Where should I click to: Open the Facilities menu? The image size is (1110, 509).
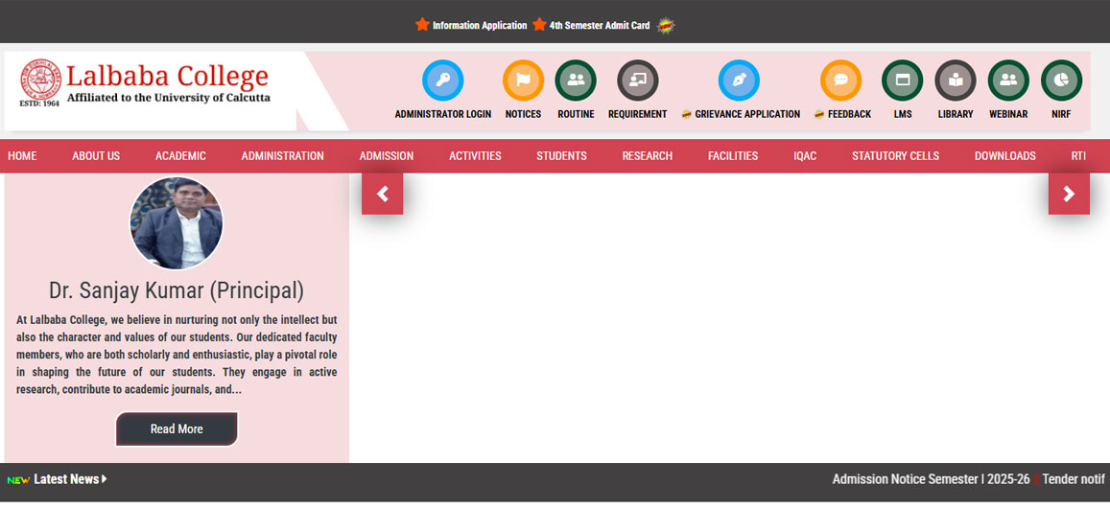pyautogui.click(x=733, y=156)
